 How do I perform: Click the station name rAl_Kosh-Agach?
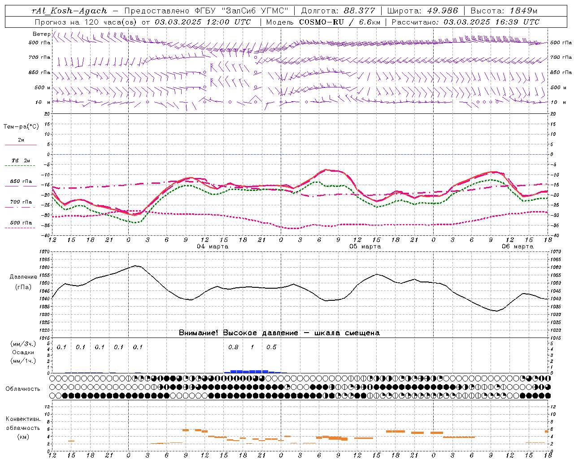[x=70, y=11]
